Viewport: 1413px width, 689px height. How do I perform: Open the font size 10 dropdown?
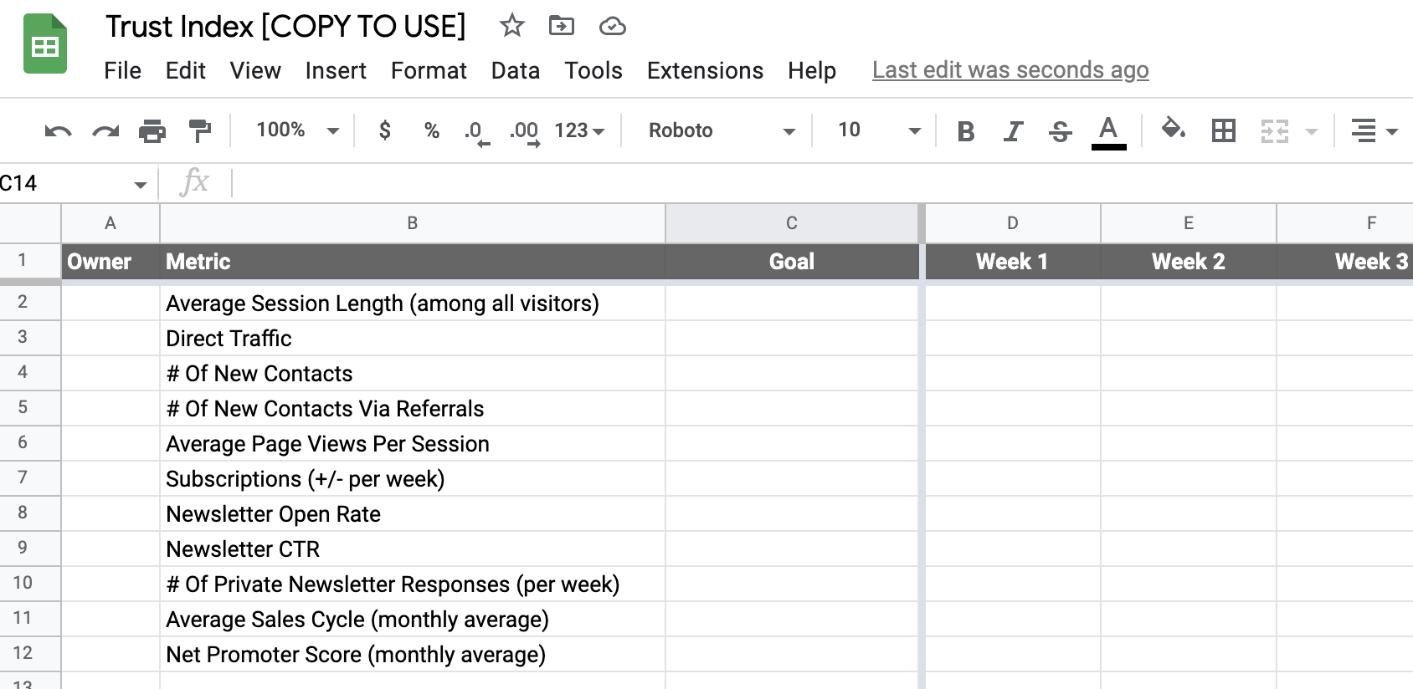(x=878, y=130)
